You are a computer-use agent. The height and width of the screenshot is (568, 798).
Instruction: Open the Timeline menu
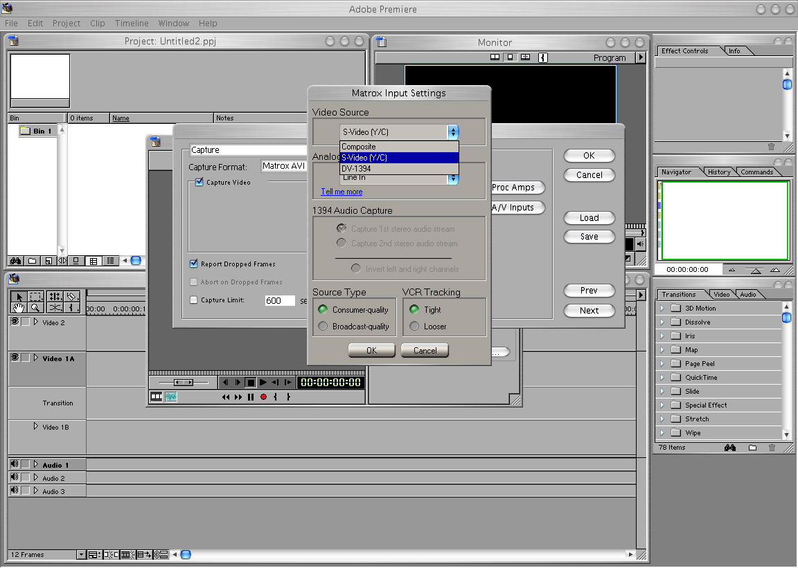[132, 24]
